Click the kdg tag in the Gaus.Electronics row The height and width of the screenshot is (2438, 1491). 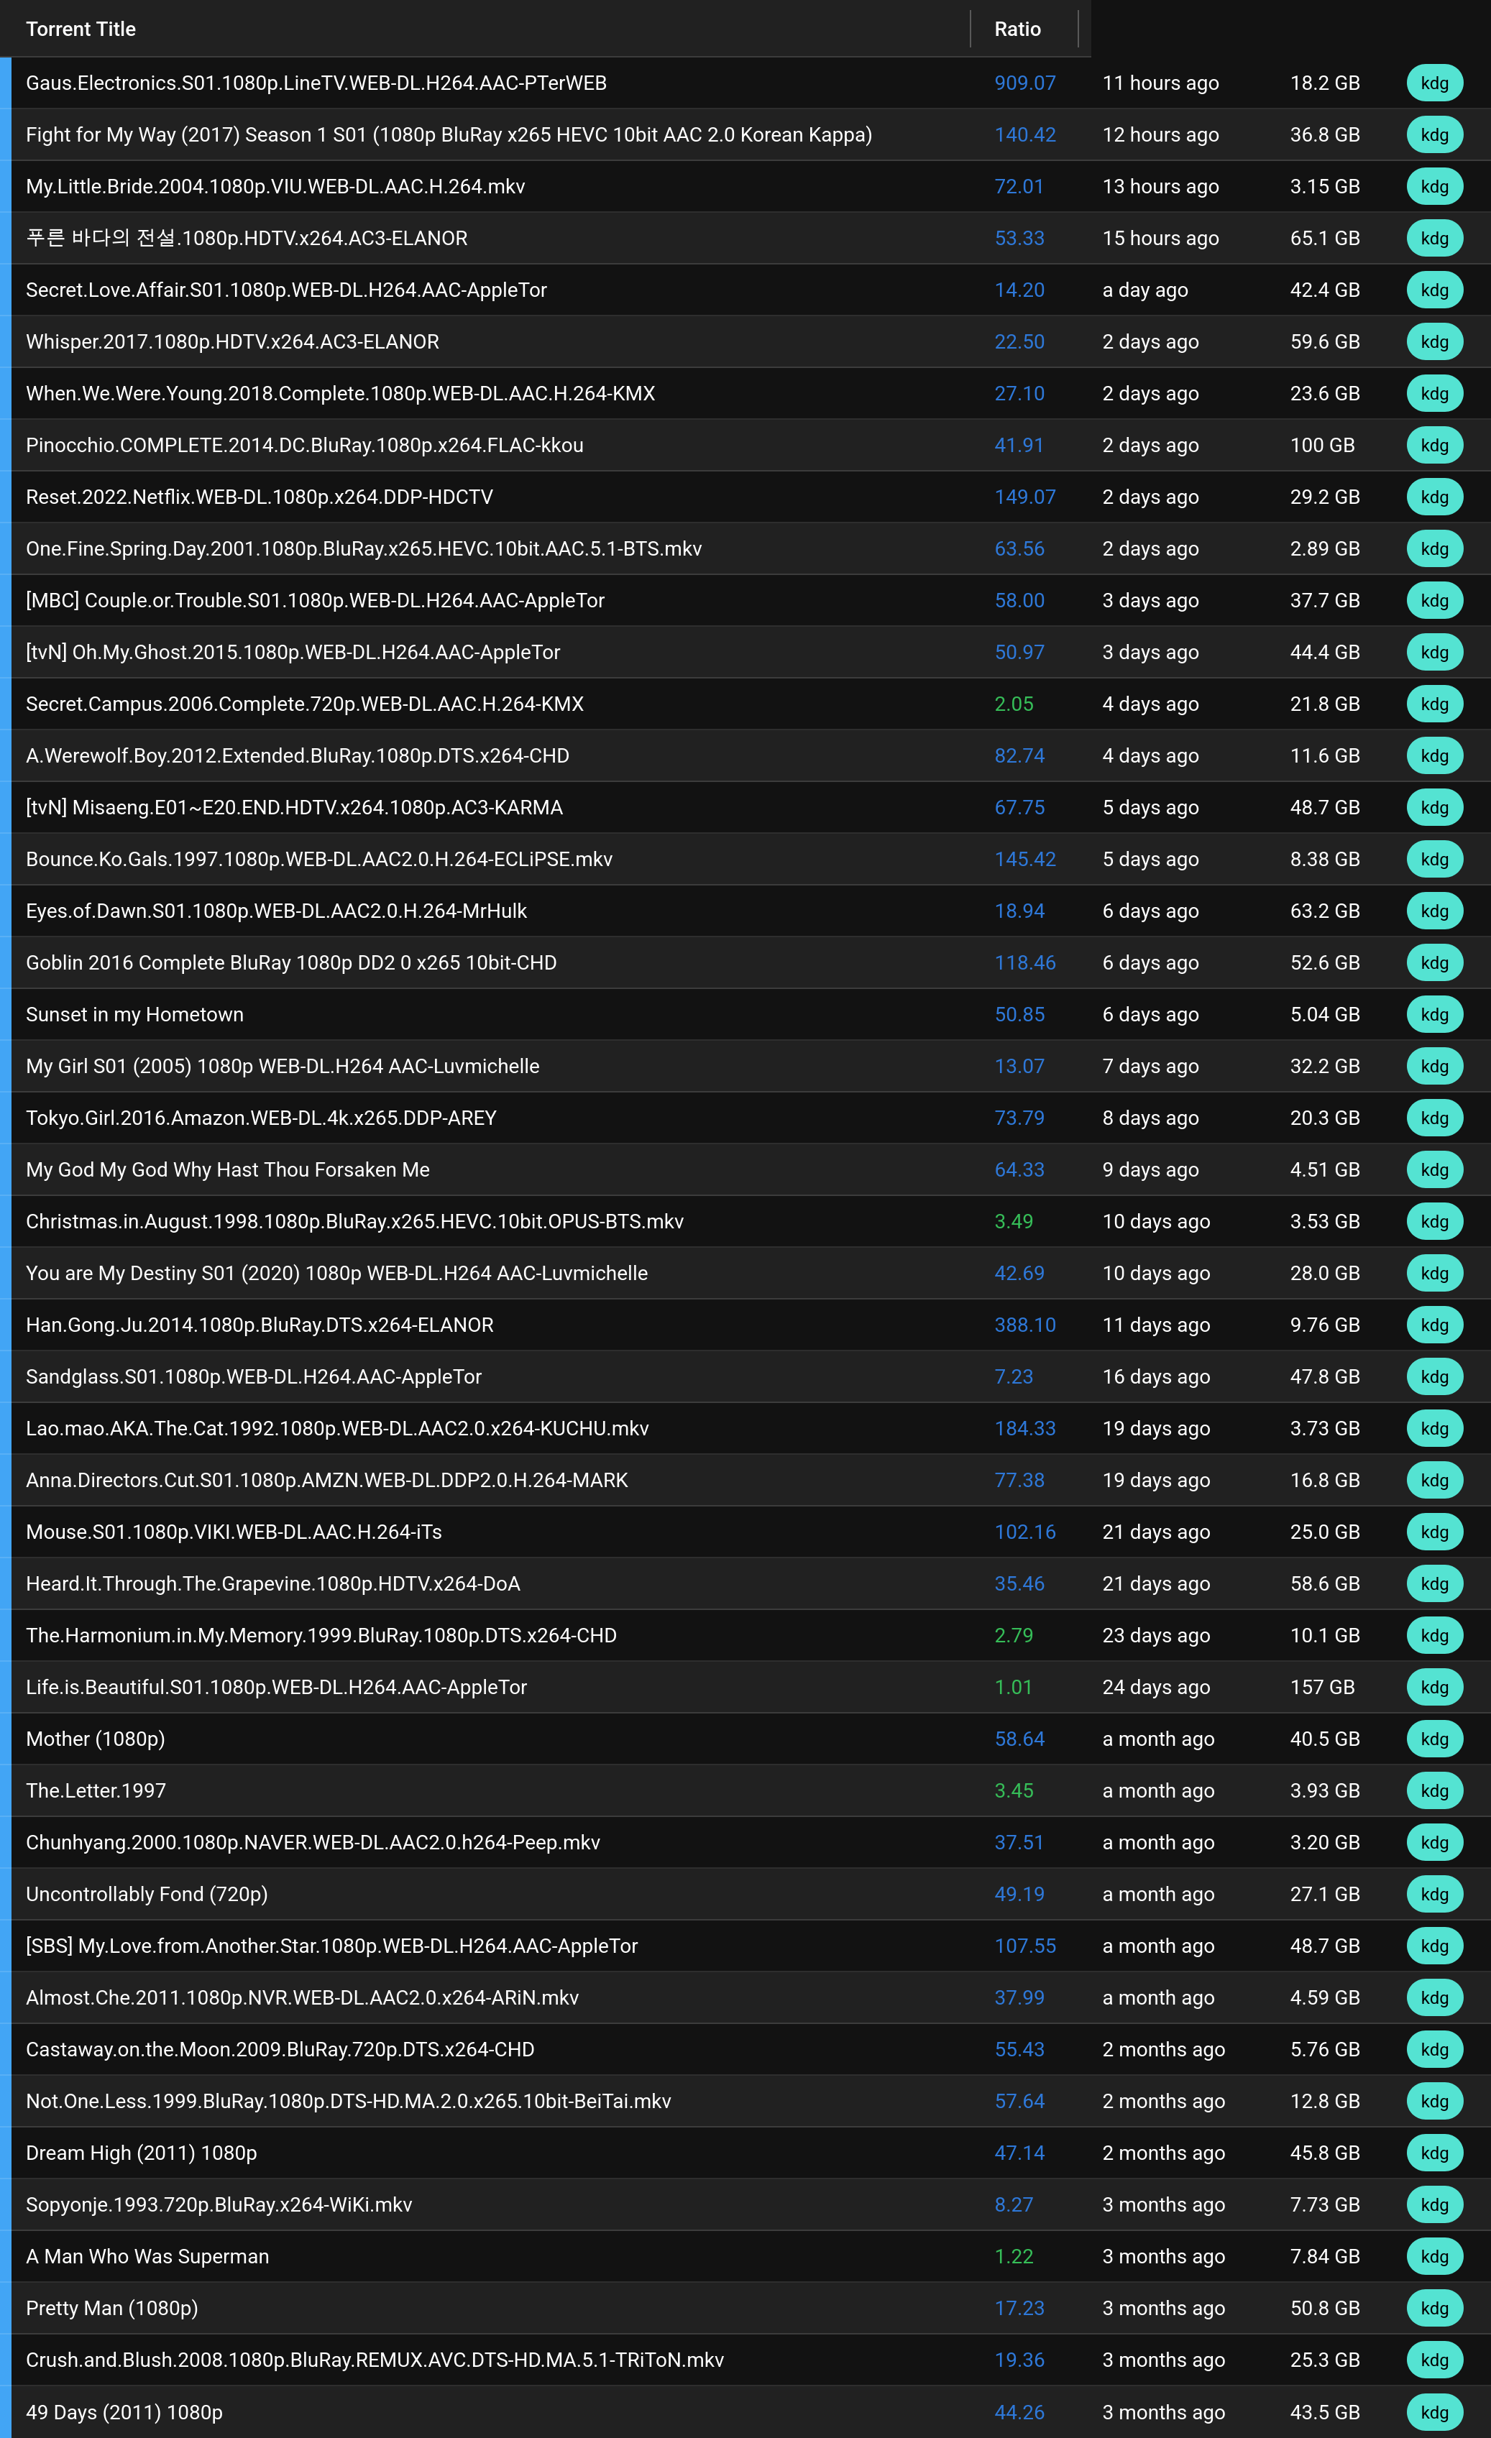(x=1435, y=83)
